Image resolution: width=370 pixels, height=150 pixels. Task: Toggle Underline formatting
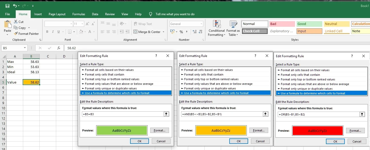pos(59,32)
